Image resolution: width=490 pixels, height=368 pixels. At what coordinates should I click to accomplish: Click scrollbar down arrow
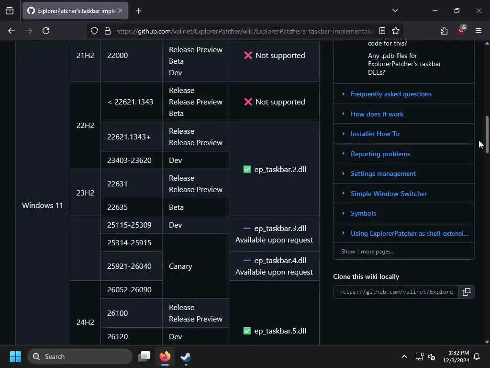click(487, 342)
